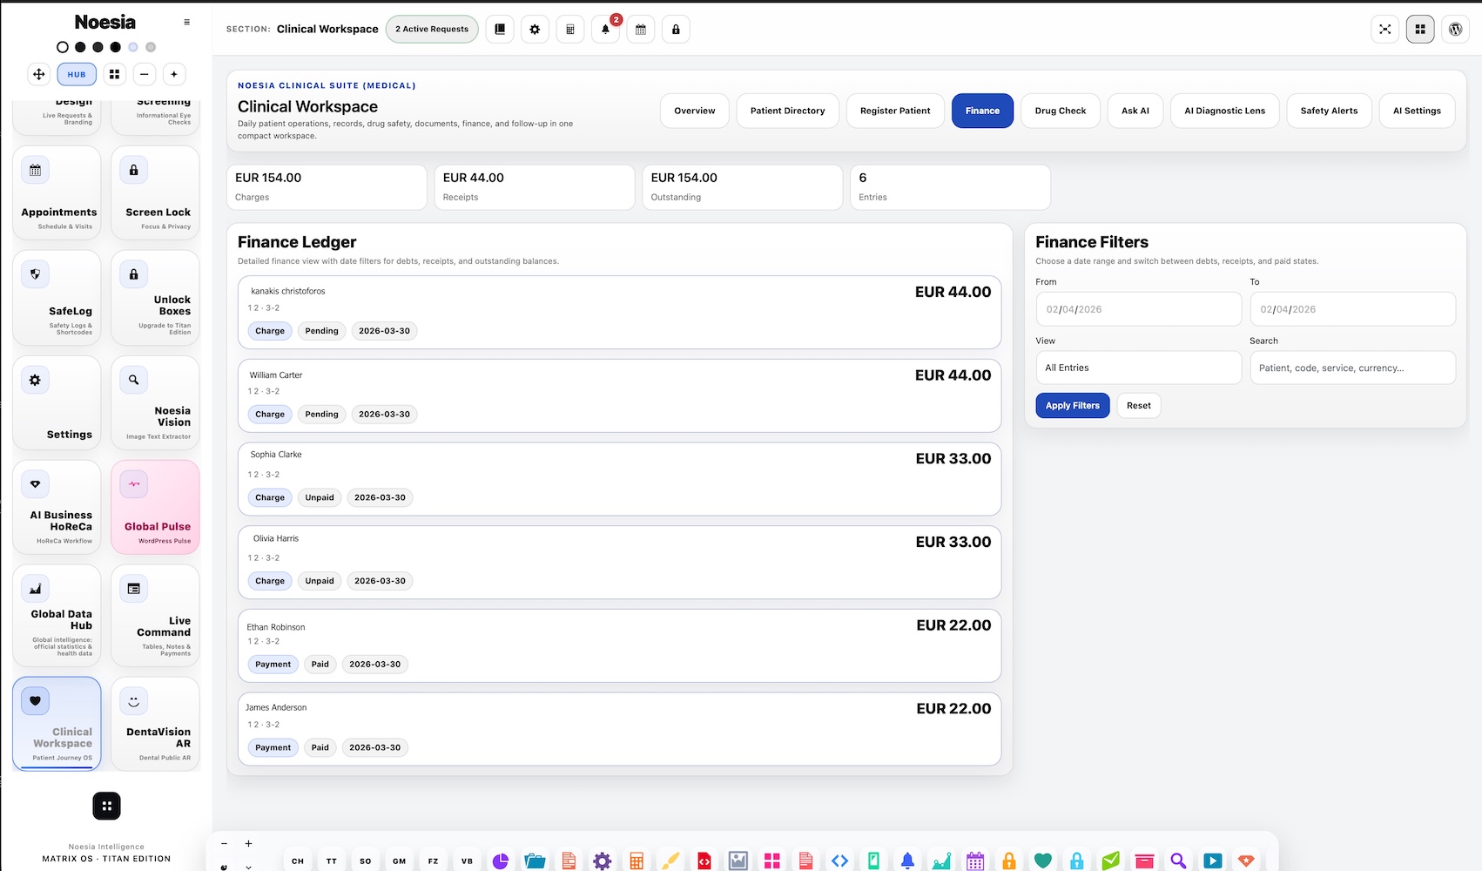Screen dimensions: 1482x871
Task: Open the From date picker field
Action: point(1138,309)
